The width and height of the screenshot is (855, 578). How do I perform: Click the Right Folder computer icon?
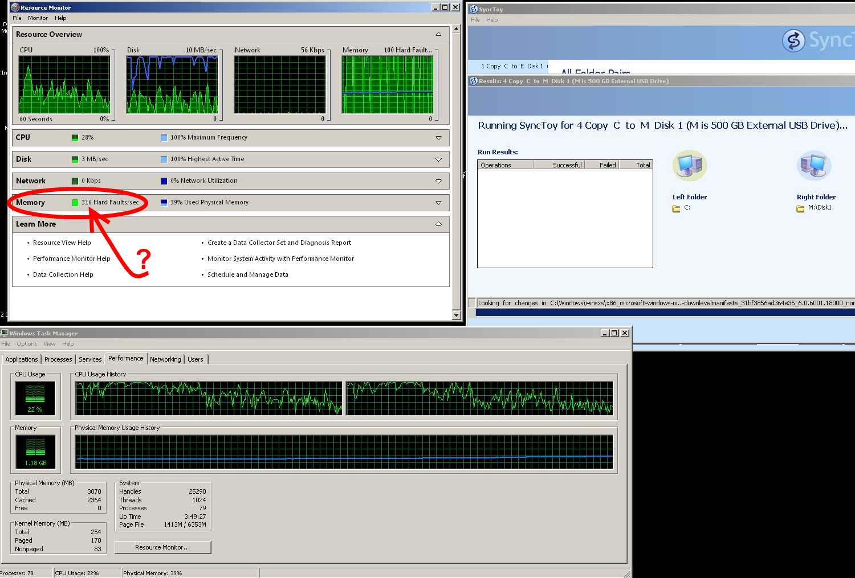tap(814, 166)
